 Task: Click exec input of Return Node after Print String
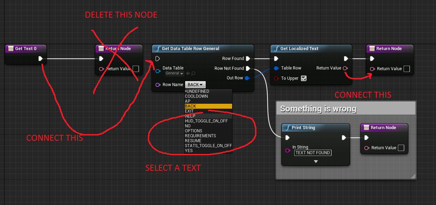(x=367, y=138)
